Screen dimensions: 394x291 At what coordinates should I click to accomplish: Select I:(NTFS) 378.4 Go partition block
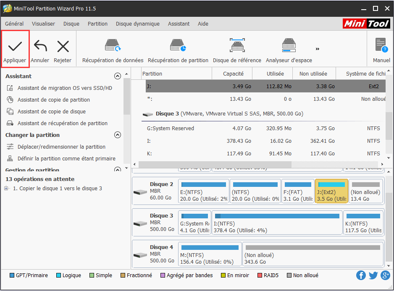pyautogui.click(x=277, y=223)
